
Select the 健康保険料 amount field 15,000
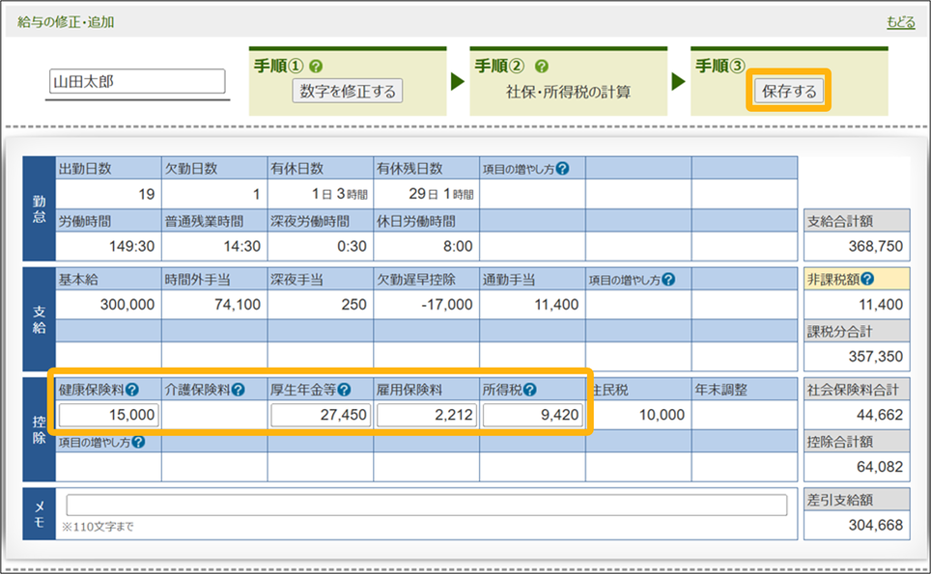coord(109,416)
